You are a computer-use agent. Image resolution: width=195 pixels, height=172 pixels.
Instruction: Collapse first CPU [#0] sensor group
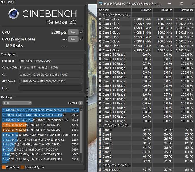click(100, 15)
